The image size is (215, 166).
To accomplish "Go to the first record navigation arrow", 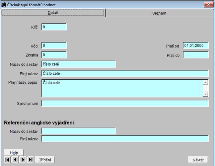I will 7,160.
